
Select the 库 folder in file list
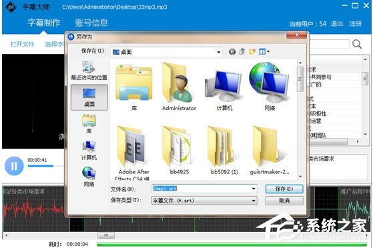tap(134, 87)
